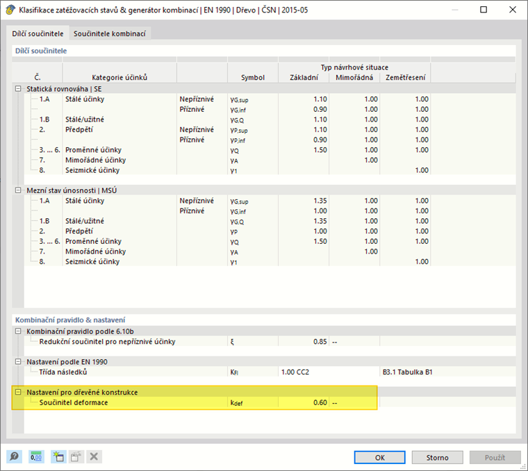Maximize the dialog window

point(484,10)
